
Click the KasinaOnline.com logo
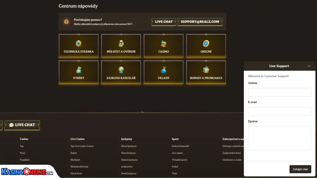(27, 172)
